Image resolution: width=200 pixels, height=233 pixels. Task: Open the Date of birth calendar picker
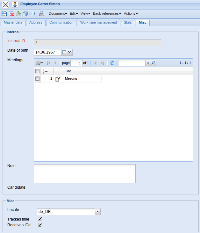[64, 52]
